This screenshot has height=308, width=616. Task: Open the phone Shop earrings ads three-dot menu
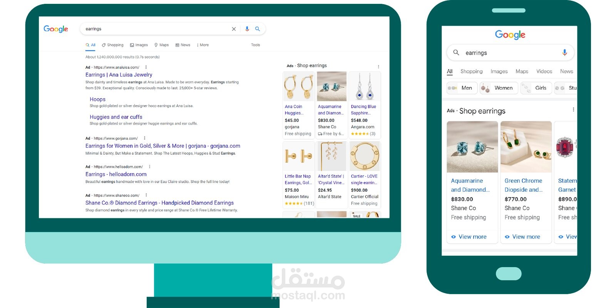coord(573,110)
